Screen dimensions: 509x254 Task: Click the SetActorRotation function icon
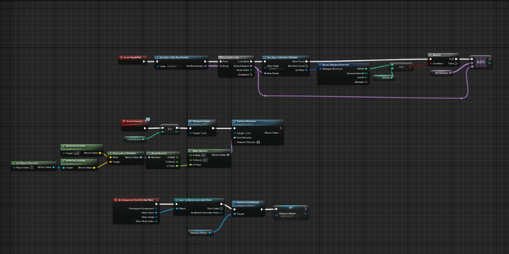[x=235, y=121]
